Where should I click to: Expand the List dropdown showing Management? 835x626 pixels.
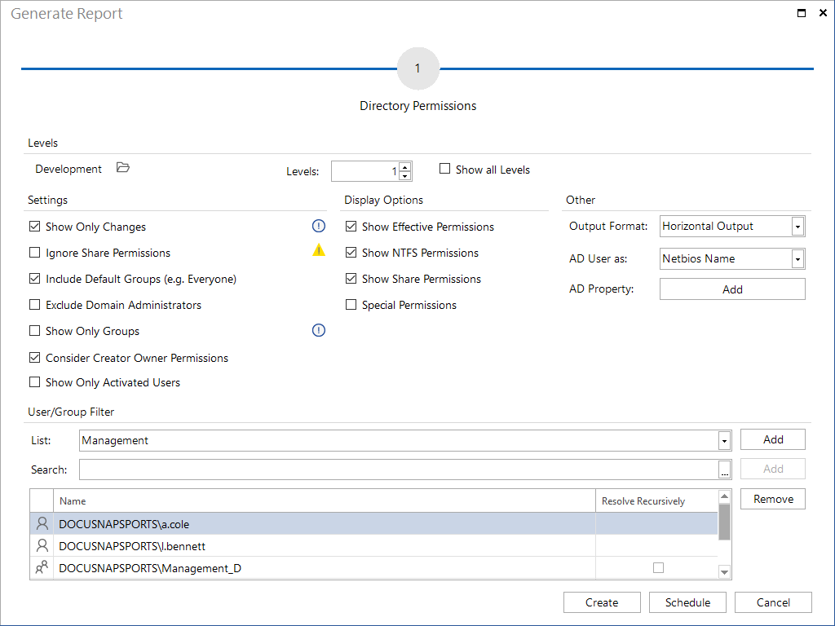[x=724, y=441]
